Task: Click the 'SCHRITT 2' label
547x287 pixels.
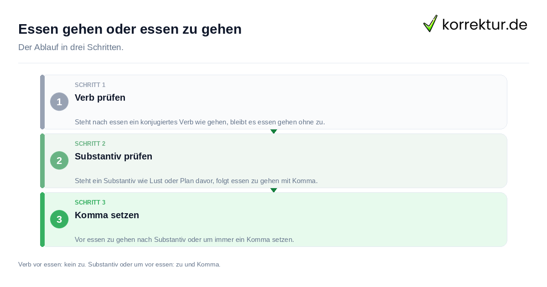Action: click(x=90, y=144)
